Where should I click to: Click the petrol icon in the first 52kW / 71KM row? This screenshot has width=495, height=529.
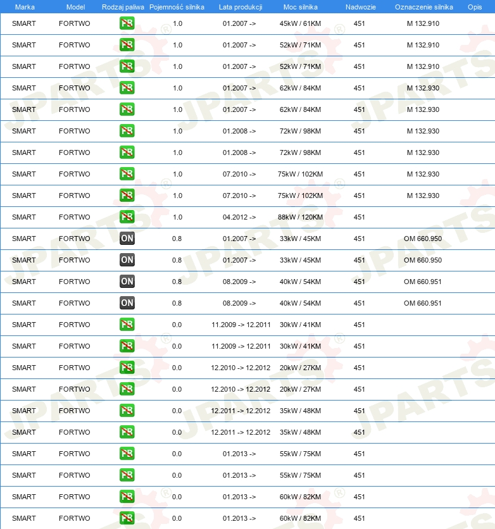(127, 45)
